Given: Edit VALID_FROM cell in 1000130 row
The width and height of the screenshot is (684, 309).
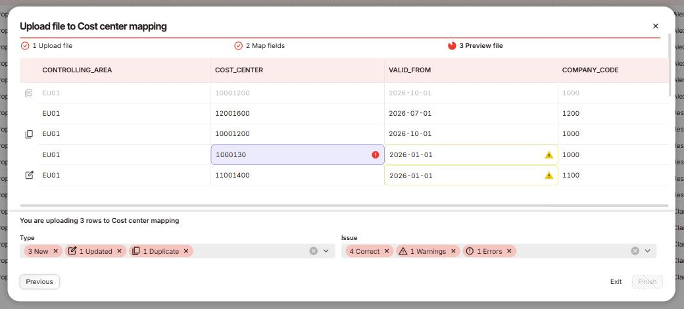Looking at the screenshot, I should click(471, 154).
